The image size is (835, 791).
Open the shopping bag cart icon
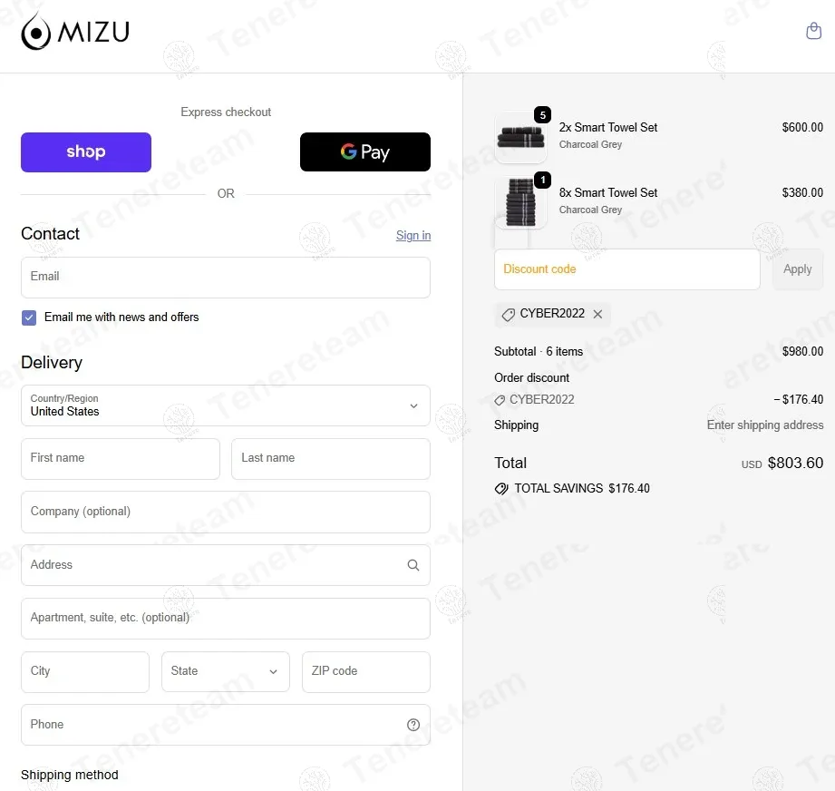point(813,31)
